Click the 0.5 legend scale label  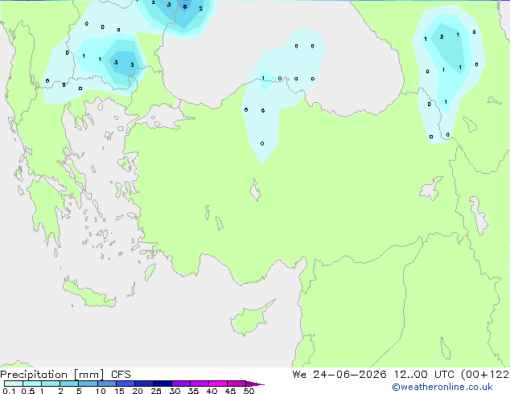click(28, 391)
